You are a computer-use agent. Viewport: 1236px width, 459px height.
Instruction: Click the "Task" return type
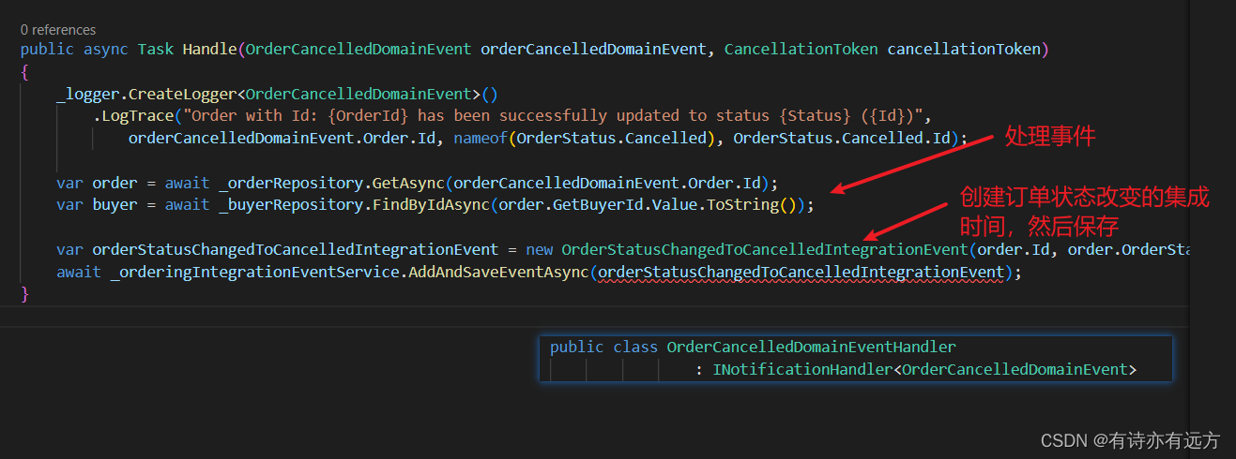[x=156, y=49]
